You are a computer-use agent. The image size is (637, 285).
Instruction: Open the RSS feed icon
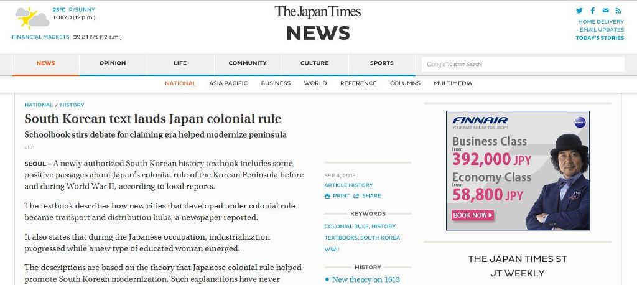point(618,11)
